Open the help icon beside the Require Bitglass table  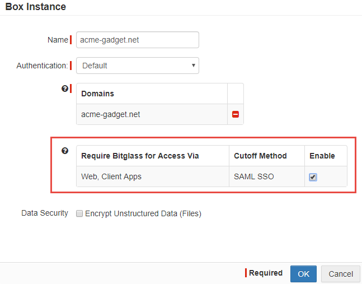point(65,151)
